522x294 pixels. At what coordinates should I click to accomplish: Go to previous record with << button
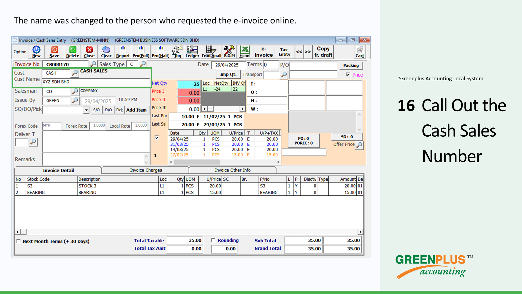click(299, 52)
